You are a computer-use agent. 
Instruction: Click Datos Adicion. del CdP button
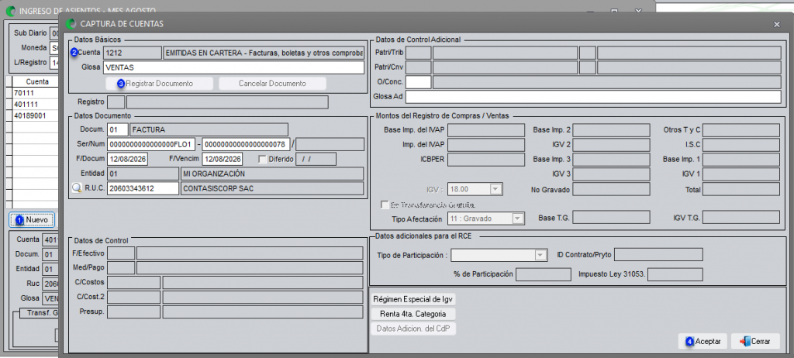point(413,329)
